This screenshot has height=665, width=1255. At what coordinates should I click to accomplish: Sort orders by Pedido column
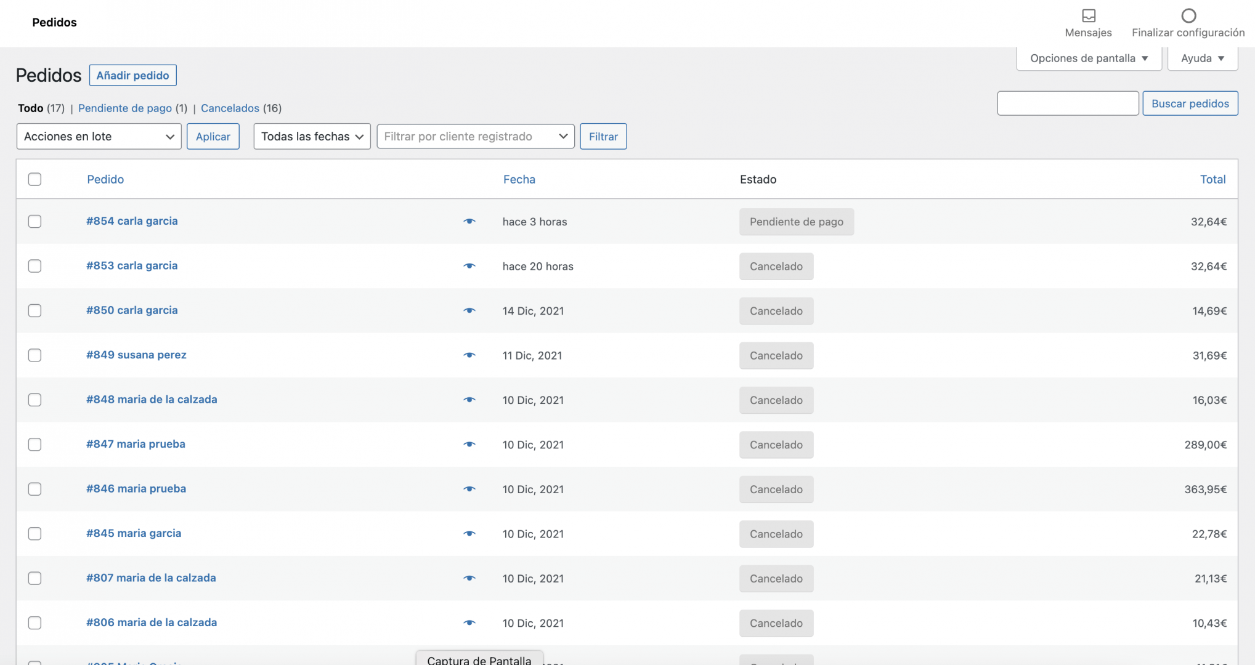click(x=105, y=179)
